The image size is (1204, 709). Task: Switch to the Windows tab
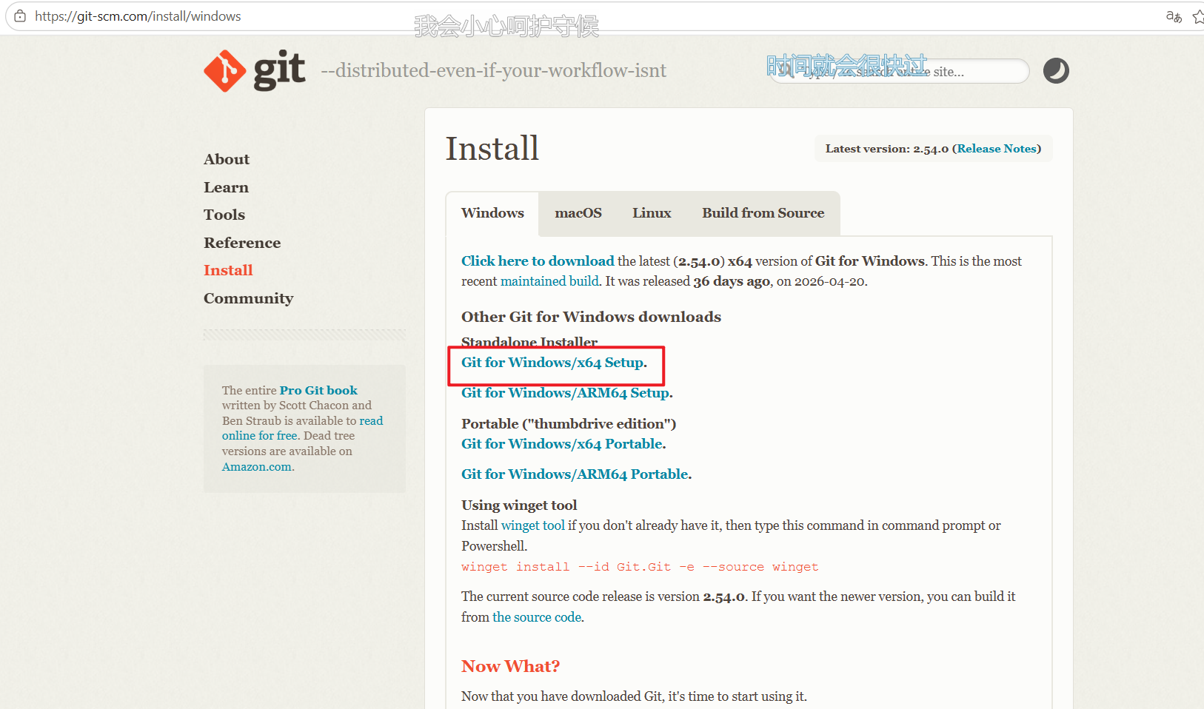point(492,213)
